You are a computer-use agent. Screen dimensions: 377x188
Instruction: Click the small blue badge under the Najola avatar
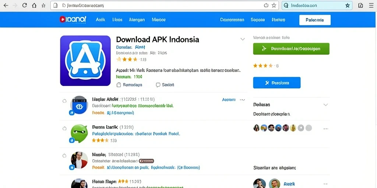72,167
